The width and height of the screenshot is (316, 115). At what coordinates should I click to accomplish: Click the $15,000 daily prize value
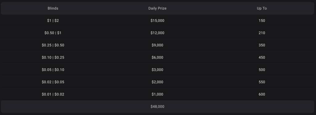point(157,21)
